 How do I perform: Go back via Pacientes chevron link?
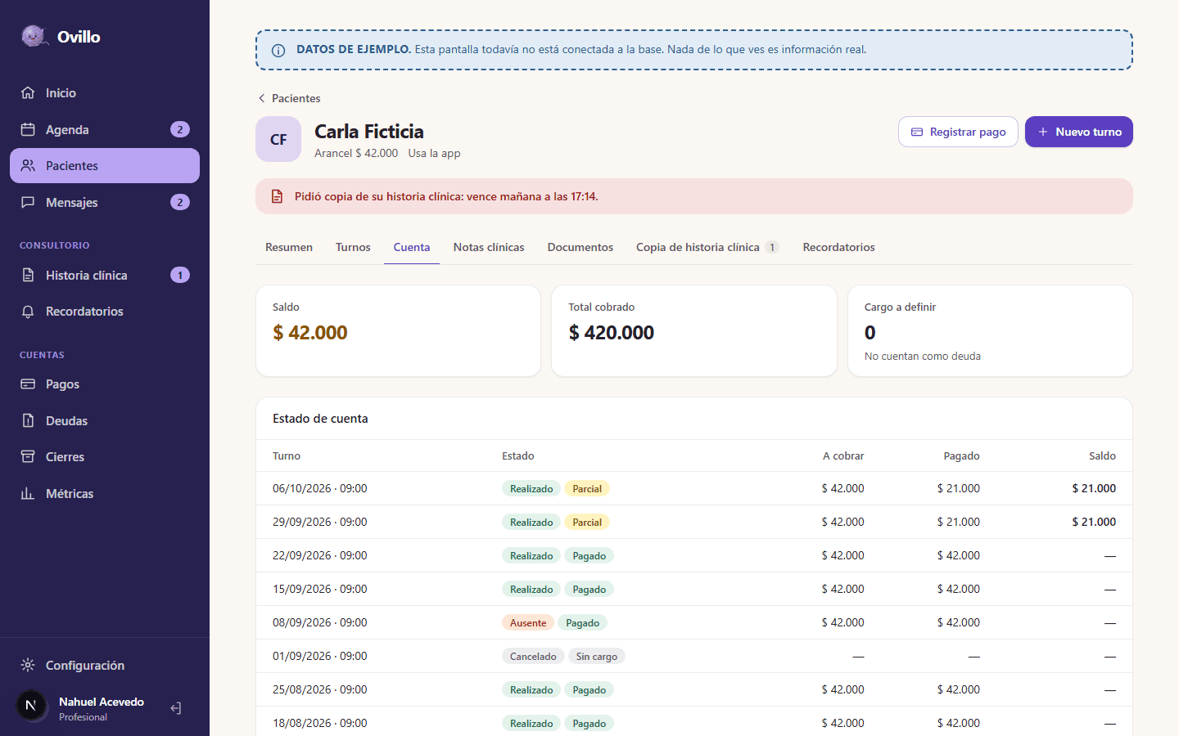pos(289,98)
